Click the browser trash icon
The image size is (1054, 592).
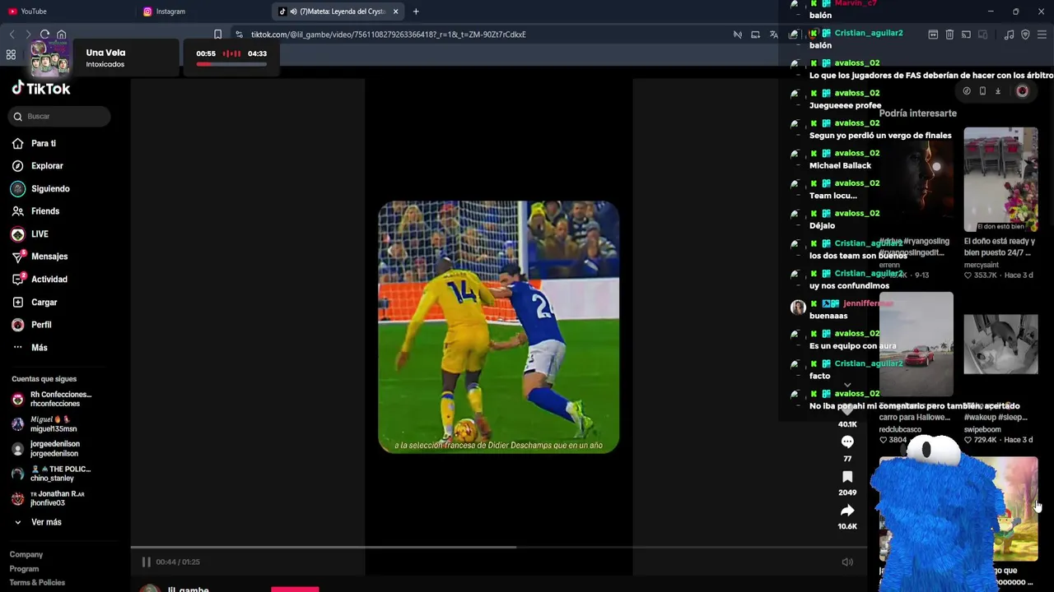949,35
